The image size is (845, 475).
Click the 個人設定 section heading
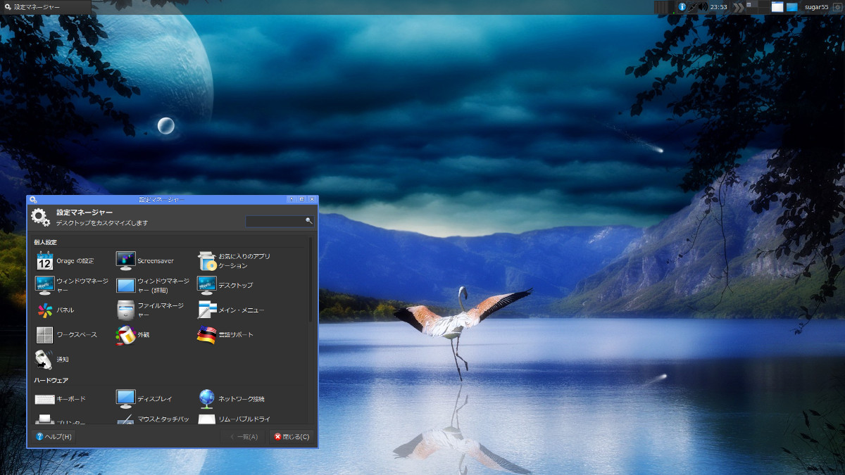(x=46, y=242)
